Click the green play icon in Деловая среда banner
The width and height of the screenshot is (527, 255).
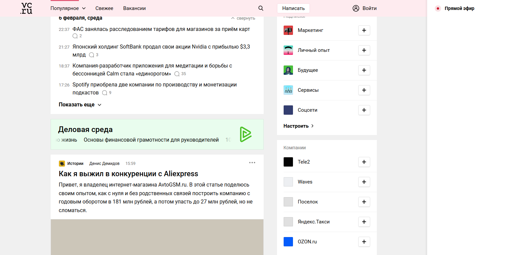click(246, 134)
